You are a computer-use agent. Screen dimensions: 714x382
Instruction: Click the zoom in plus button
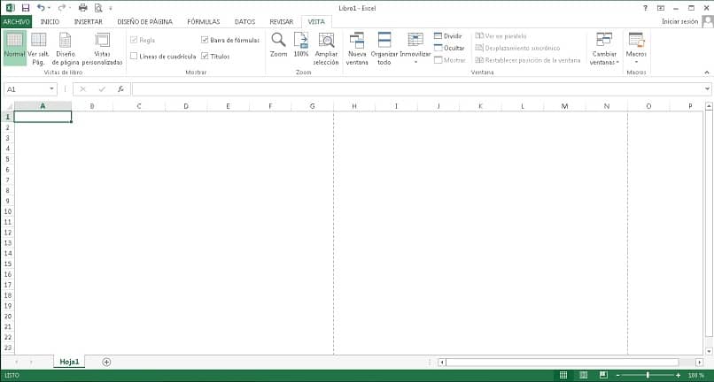[678, 375]
